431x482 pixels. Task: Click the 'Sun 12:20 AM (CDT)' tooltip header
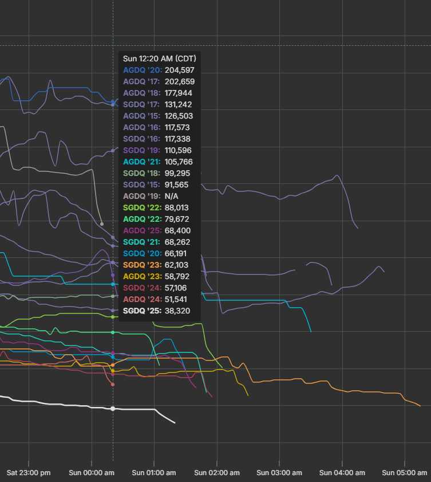coord(159,58)
